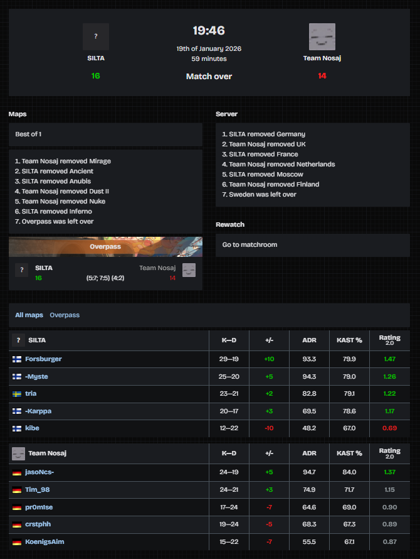Click the SILTA team name in header
420x559 pixels.
click(x=96, y=58)
